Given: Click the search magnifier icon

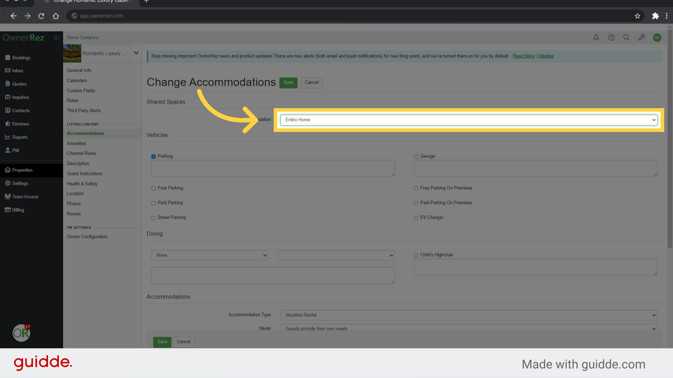Looking at the screenshot, I should click(626, 37).
